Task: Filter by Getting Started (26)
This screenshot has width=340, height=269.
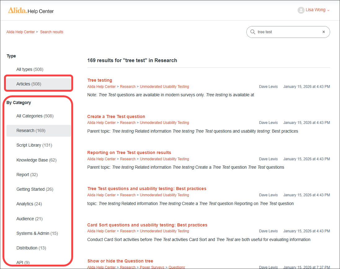Action: pyautogui.click(x=35, y=189)
